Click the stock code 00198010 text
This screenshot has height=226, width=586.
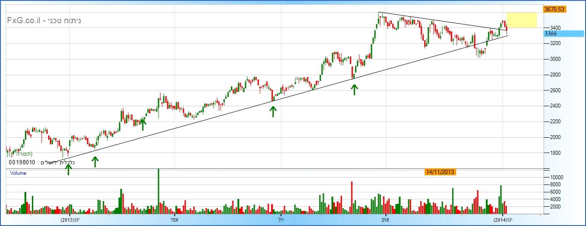tap(22, 163)
